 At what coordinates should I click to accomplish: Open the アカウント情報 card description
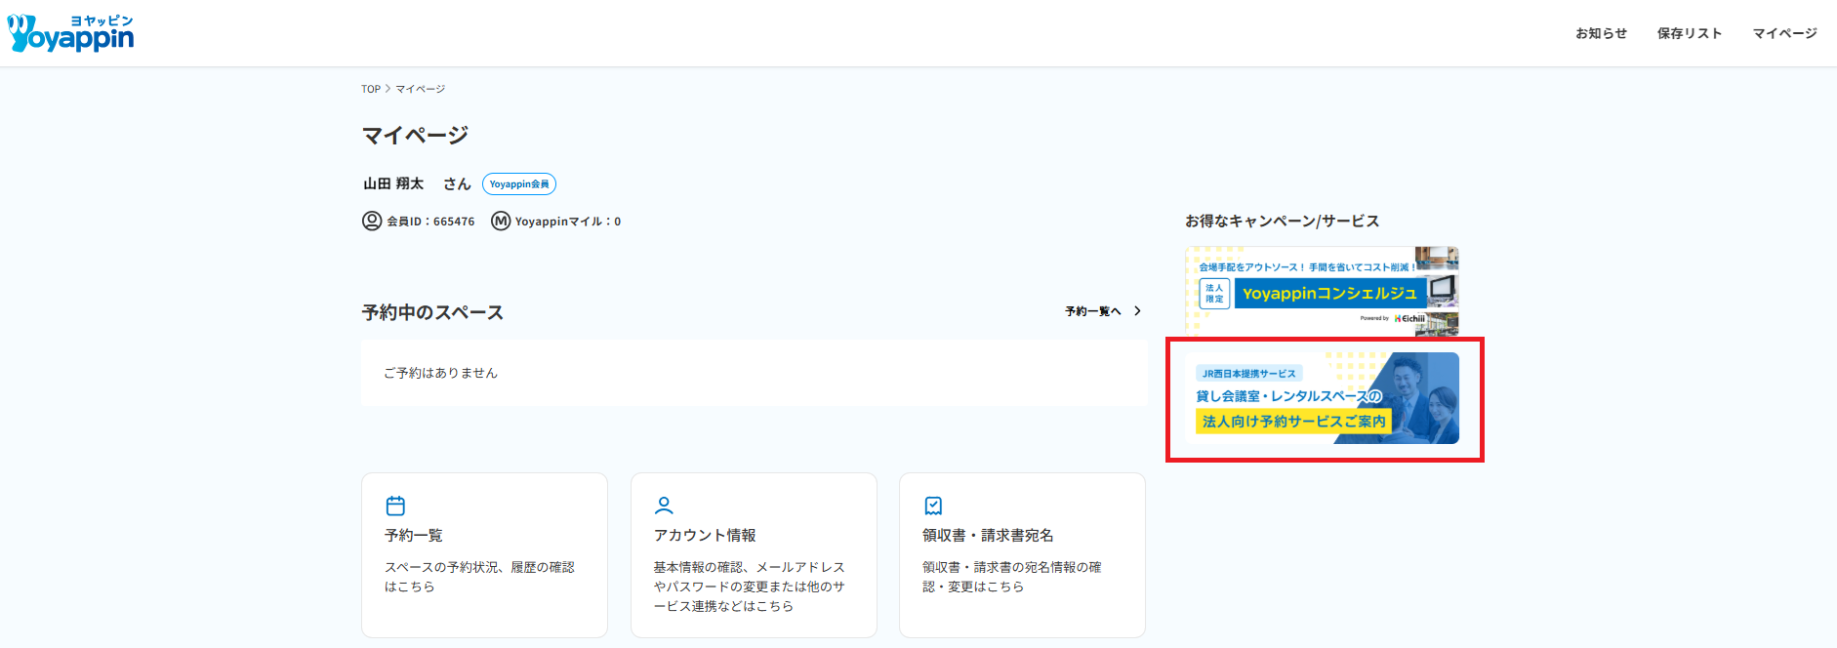[749, 587]
